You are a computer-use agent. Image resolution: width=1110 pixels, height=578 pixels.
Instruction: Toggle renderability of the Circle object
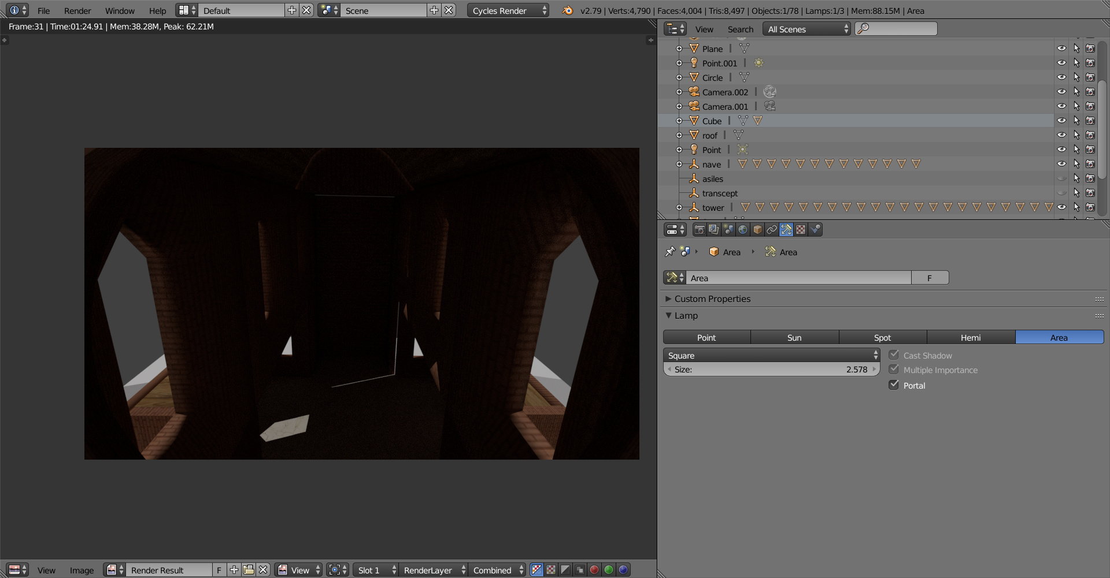click(1090, 77)
